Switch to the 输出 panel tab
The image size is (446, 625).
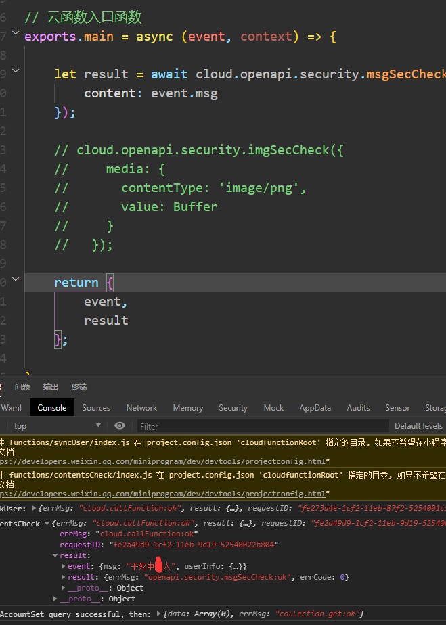point(50,387)
